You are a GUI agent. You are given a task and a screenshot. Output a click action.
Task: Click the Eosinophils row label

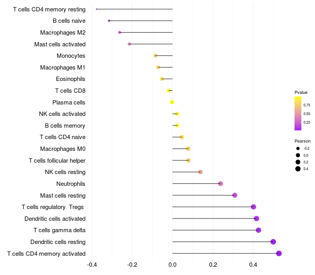pos(70,79)
